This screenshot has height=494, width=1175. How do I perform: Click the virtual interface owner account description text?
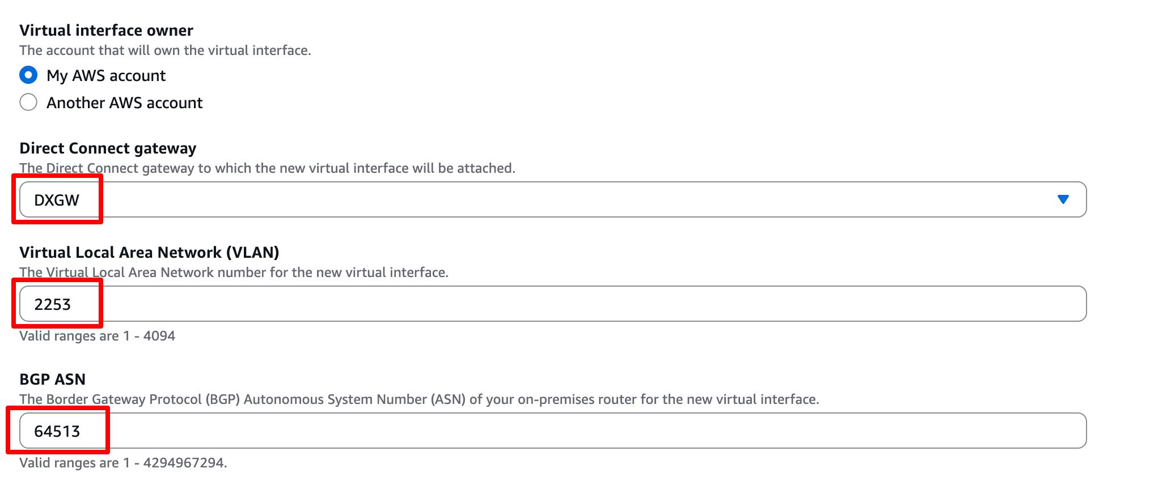tap(165, 50)
